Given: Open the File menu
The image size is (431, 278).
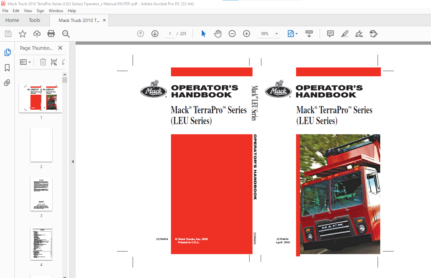Looking at the screenshot, I should click(5, 11).
